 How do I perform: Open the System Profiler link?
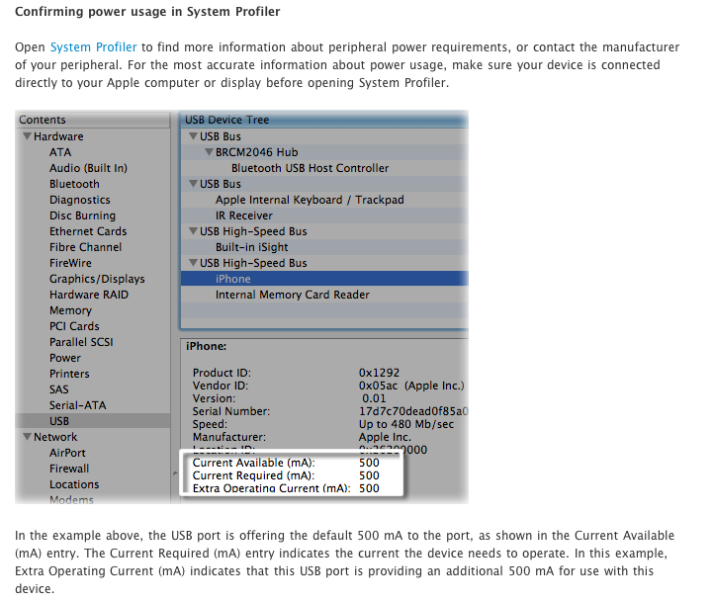pos(93,47)
